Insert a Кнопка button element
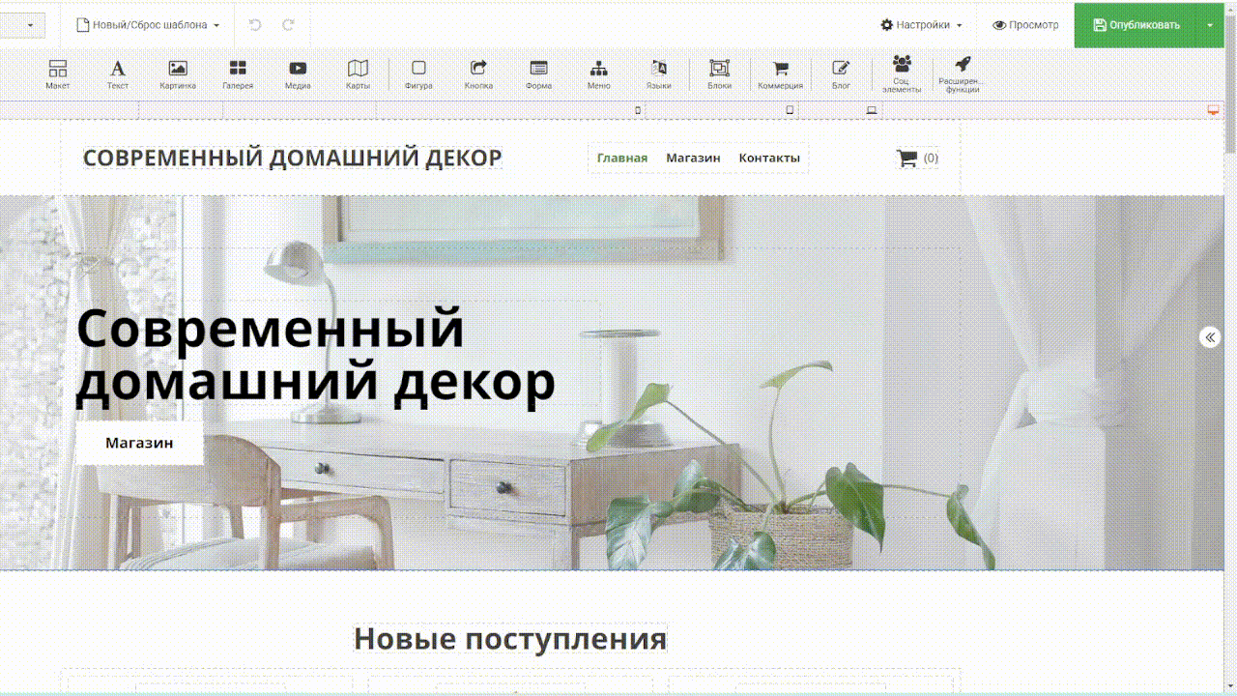 478,73
